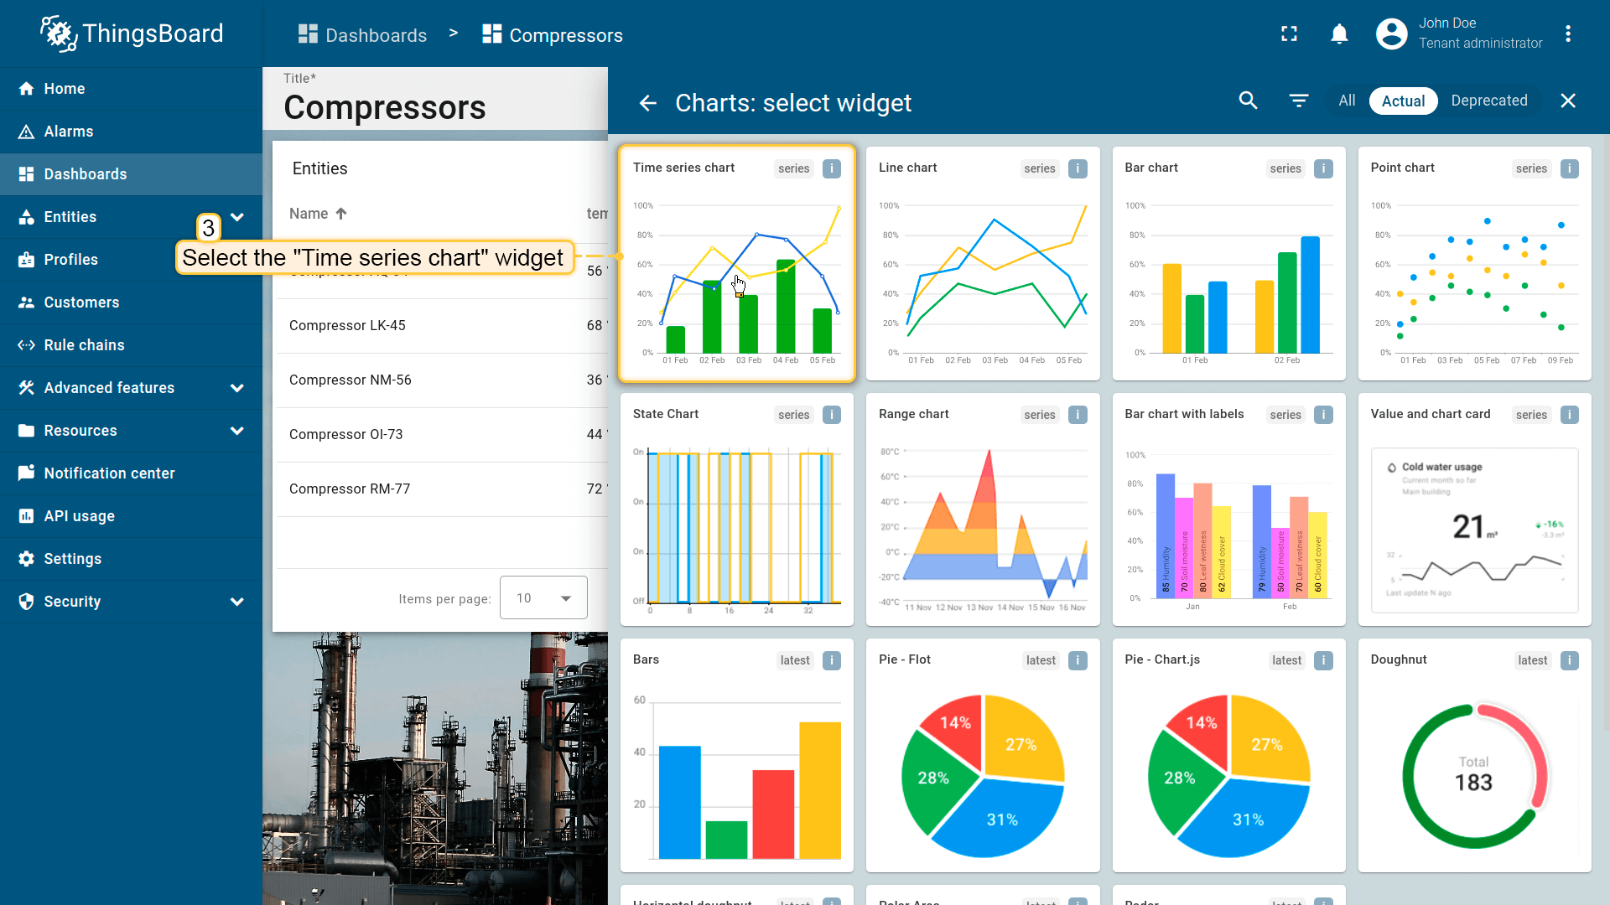Expand the Advanced features menu
The width and height of the screenshot is (1610, 905).
click(237, 388)
